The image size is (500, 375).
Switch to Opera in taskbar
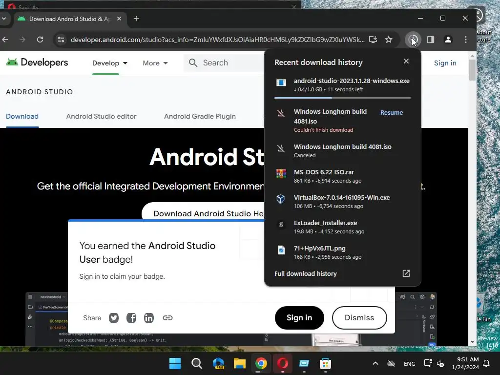pos(283,363)
